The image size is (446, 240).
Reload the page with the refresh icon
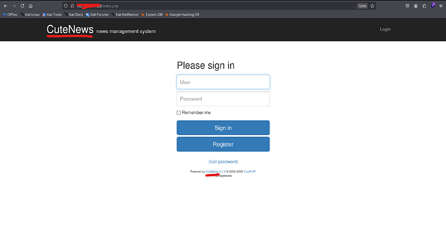(22, 6)
